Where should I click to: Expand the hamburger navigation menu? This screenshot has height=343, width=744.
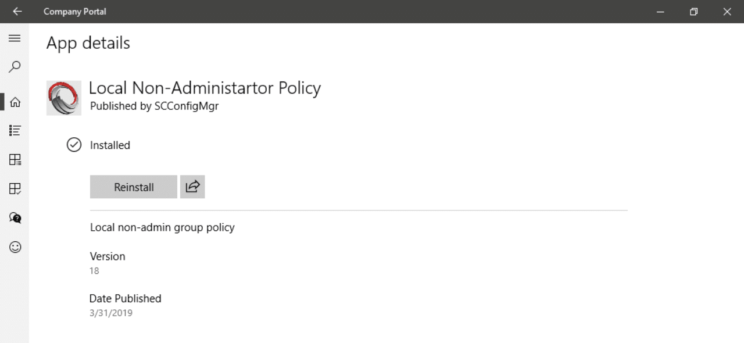coord(15,38)
